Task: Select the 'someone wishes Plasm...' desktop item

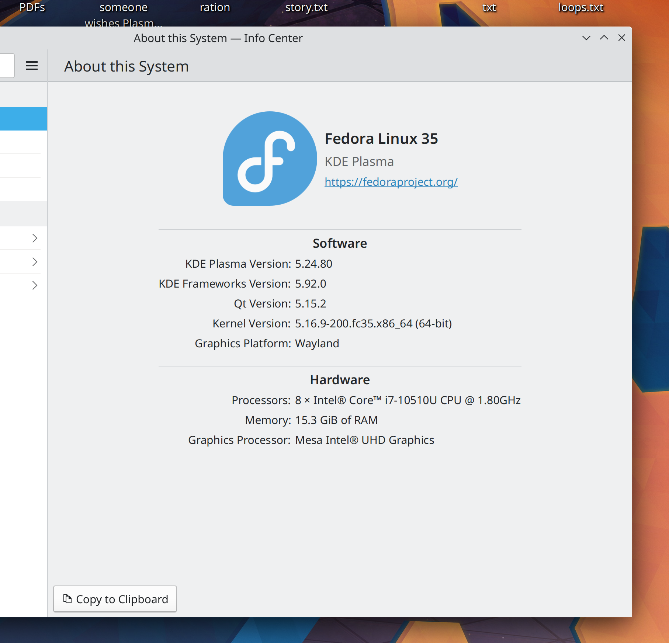Action: [x=123, y=14]
